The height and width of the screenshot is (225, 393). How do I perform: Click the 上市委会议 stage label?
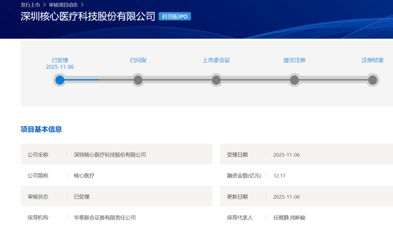pos(216,60)
